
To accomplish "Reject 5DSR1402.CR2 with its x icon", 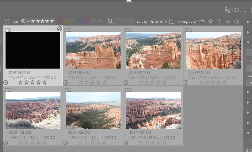I will (x=186, y=83).
